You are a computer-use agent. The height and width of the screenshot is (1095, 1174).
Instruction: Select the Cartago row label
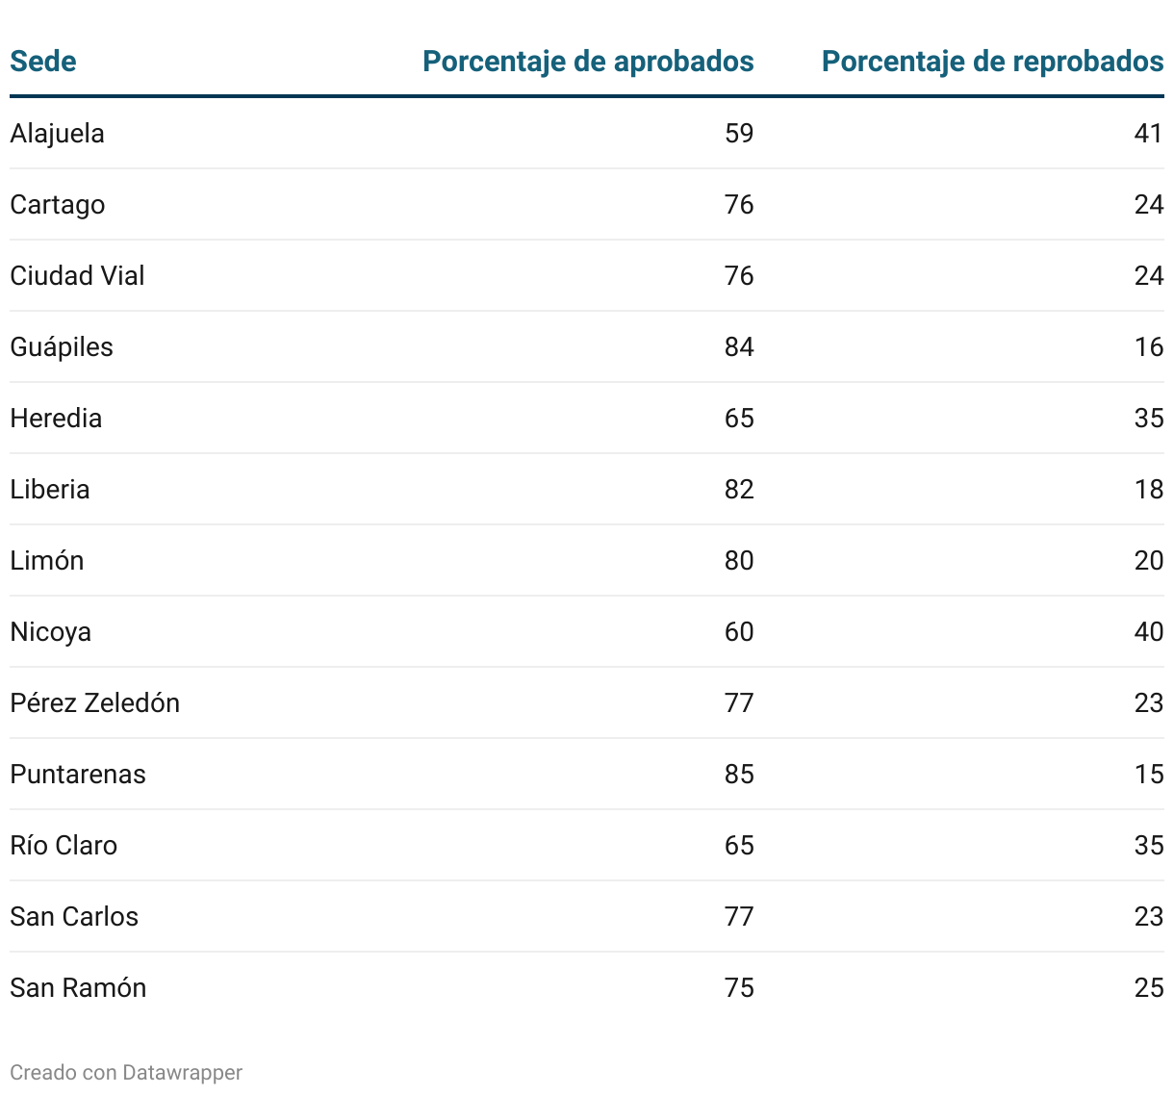[x=57, y=204]
